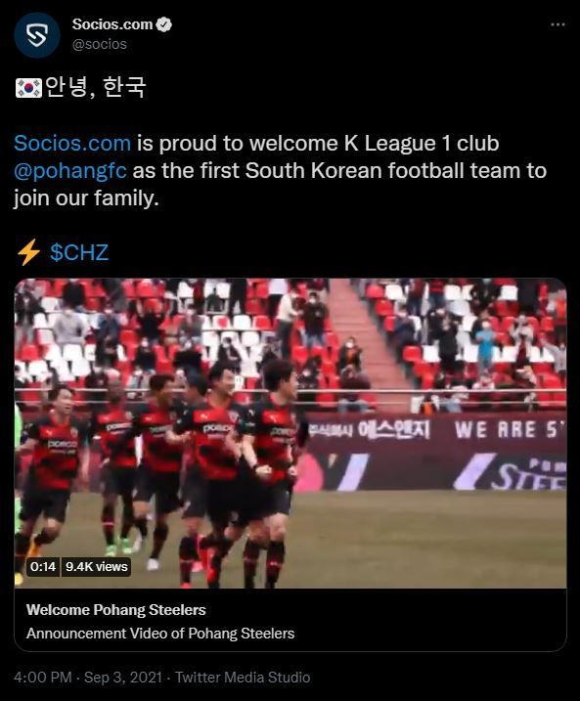Open the Welcome Pohang Steelers card title
Screen dimensions: 580x701
pos(115,610)
